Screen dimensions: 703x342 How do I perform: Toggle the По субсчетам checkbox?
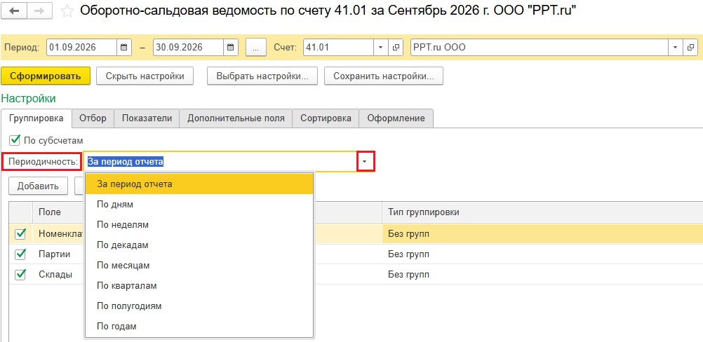click(15, 140)
